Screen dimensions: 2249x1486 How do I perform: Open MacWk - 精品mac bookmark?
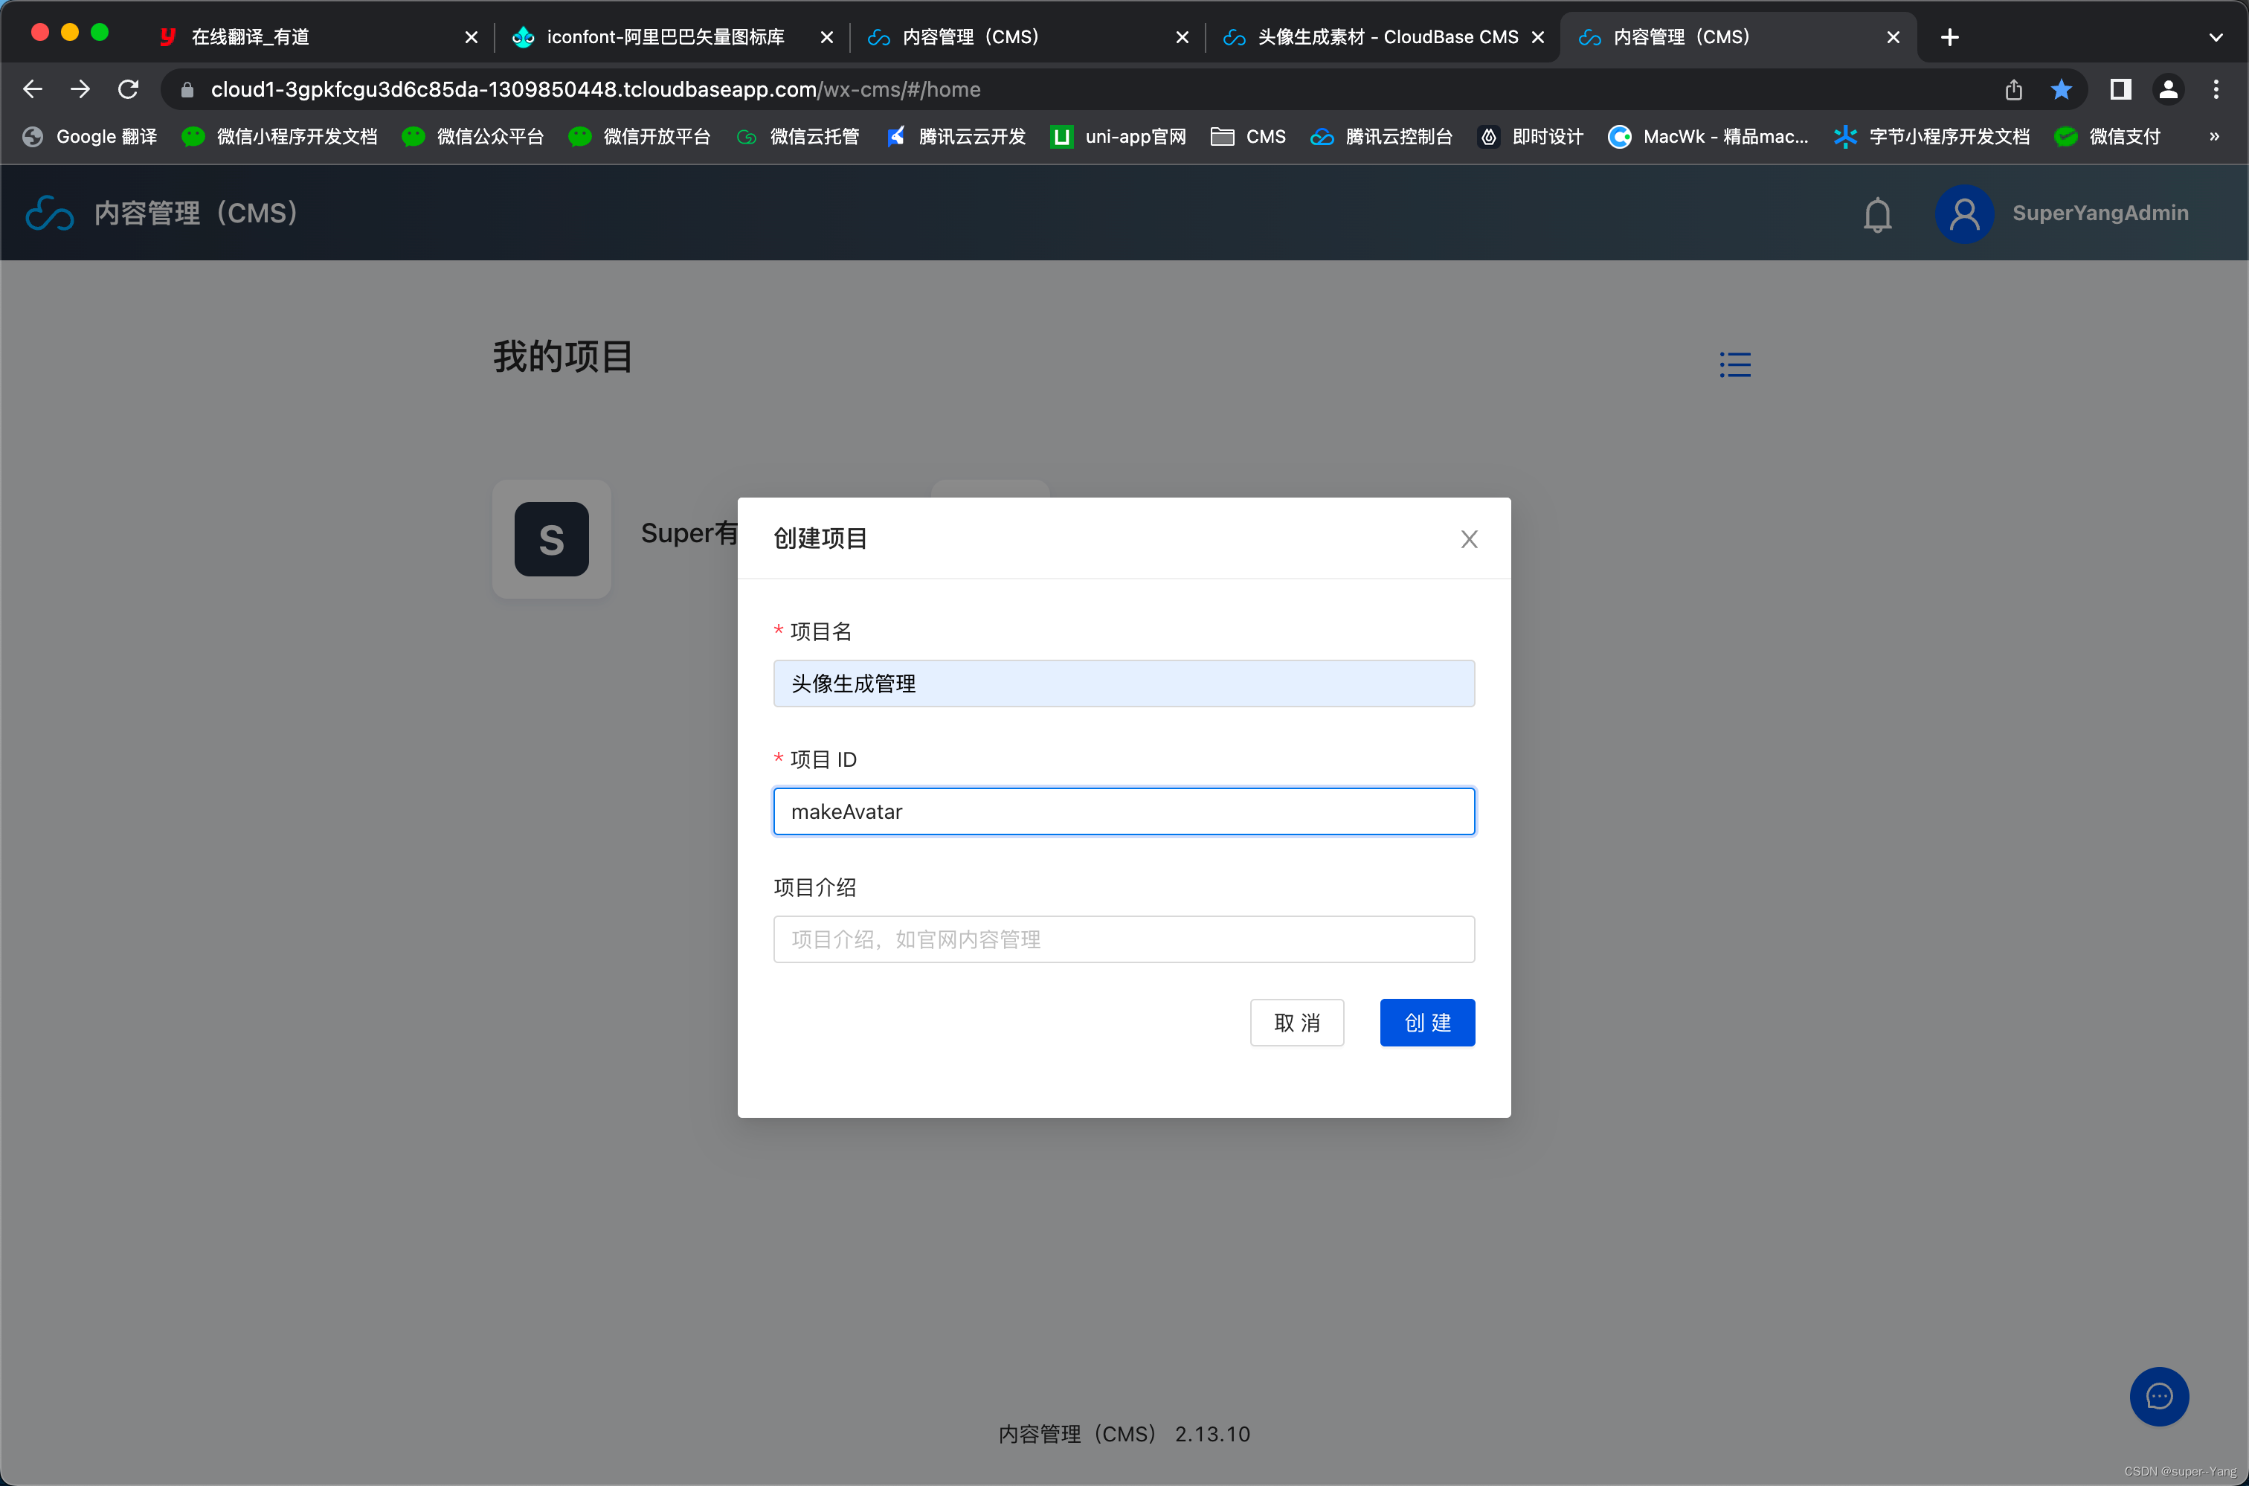pos(1708,136)
